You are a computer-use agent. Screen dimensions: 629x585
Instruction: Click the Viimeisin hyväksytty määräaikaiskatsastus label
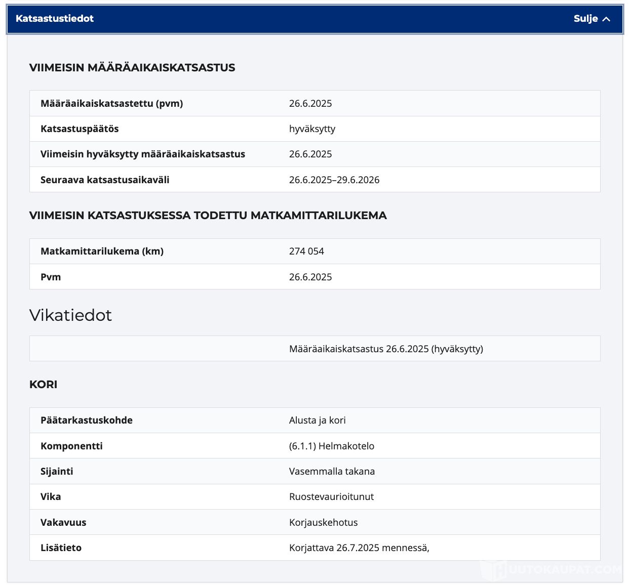142,154
